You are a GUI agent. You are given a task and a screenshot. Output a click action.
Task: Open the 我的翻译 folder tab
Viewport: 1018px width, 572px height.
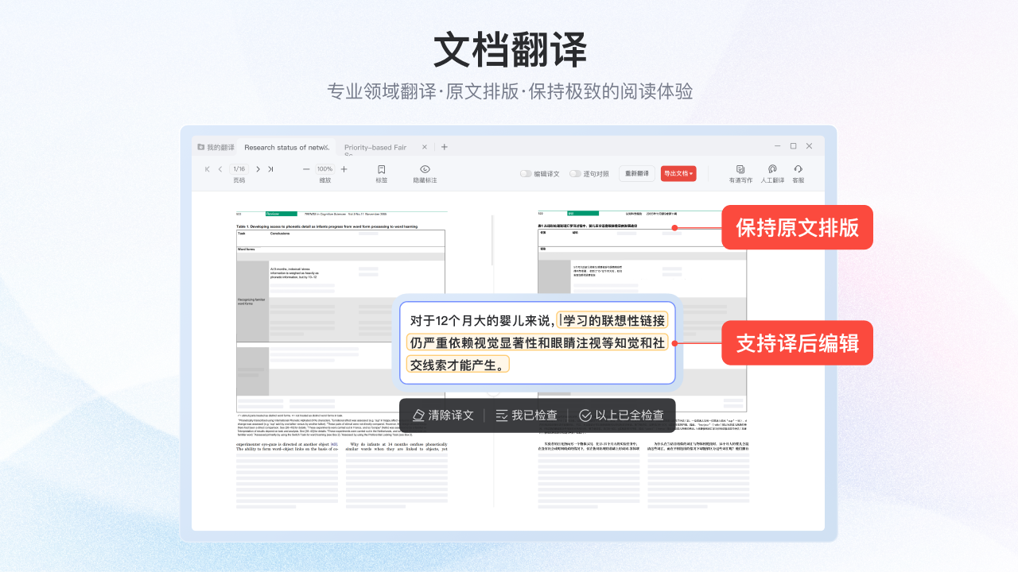point(216,147)
